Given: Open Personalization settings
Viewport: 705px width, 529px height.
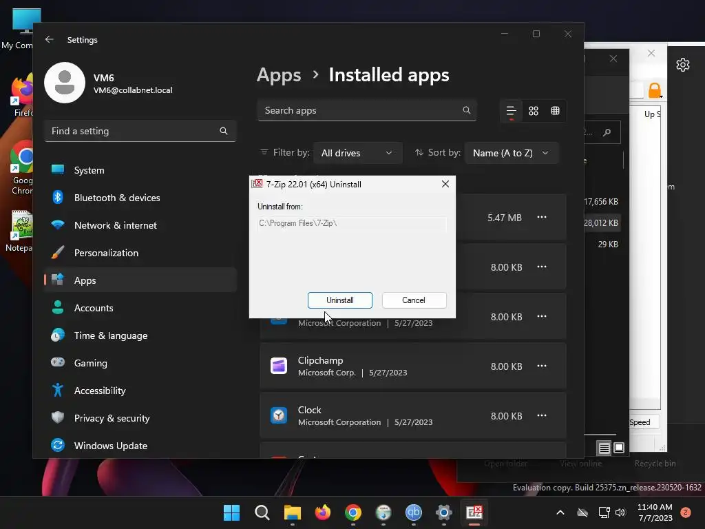Looking at the screenshot, I should coord(140,253).
